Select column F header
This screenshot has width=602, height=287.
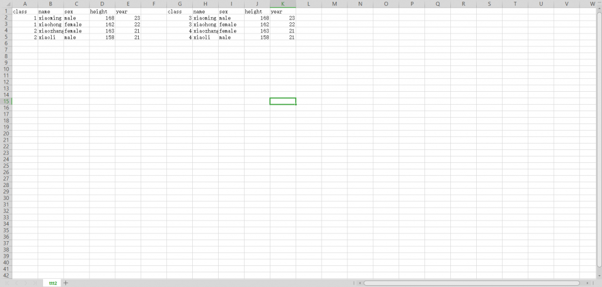click(x=153, y=4)
